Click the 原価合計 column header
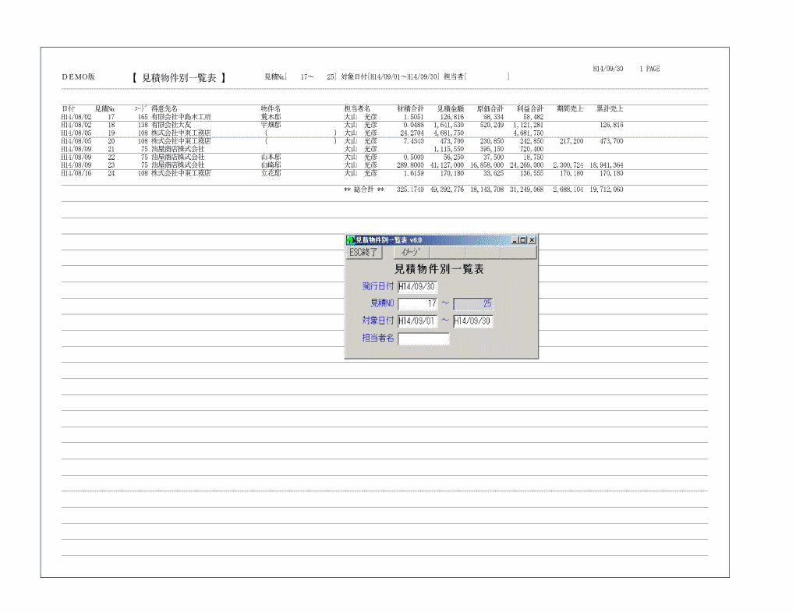The width and height of the screenshot is (796, 613). tap(490, 108)
